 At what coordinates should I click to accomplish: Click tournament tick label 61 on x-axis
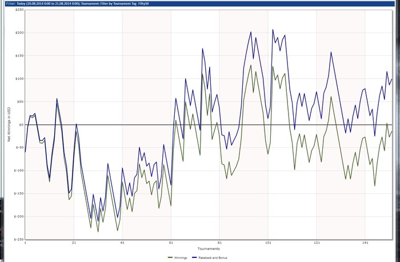pos(171,243)
